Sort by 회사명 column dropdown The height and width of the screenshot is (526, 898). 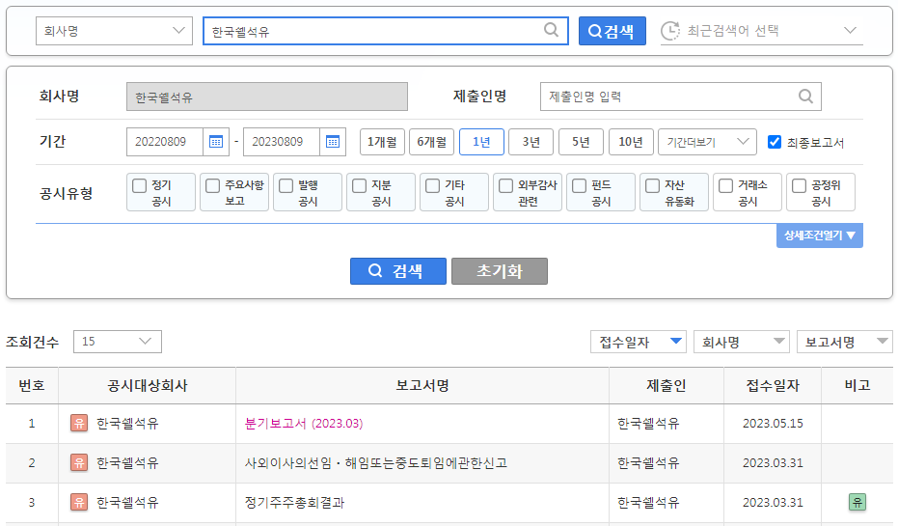point(742,342)
